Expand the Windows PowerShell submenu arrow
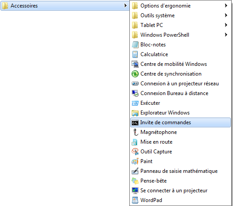The height and width of the screenshot is (206, 233). point(226,35)
